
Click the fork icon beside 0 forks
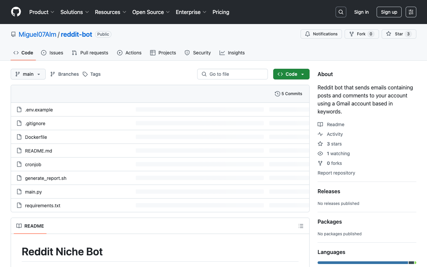pyautogui.click(x=320, y=163)
